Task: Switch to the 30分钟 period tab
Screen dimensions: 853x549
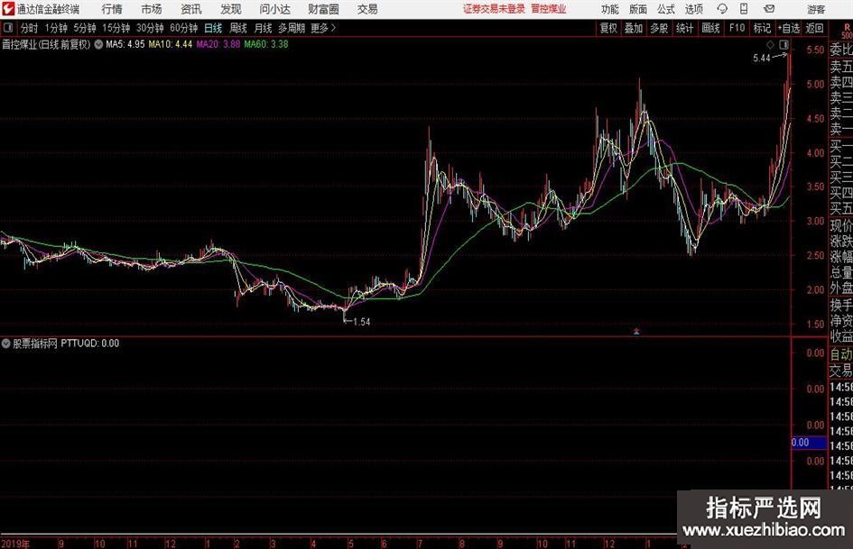Action: click(x=150, y=28)
